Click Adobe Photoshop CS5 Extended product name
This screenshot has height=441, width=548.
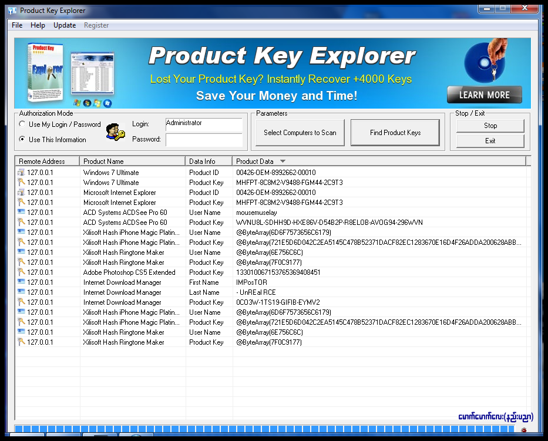[129, 272]
